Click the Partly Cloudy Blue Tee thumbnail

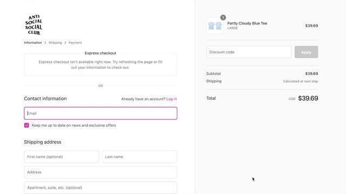[x=215, y=26]
